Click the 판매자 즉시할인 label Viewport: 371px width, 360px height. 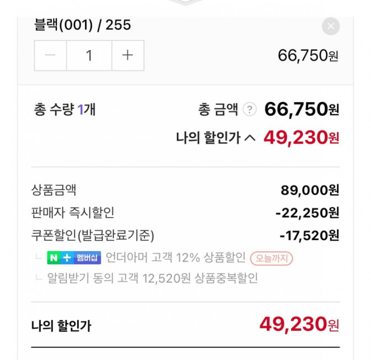[73, 213]
